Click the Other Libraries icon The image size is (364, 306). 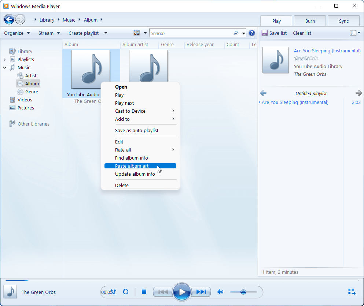(12, 124)
